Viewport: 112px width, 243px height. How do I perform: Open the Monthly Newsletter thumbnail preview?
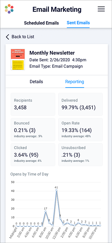18,60
